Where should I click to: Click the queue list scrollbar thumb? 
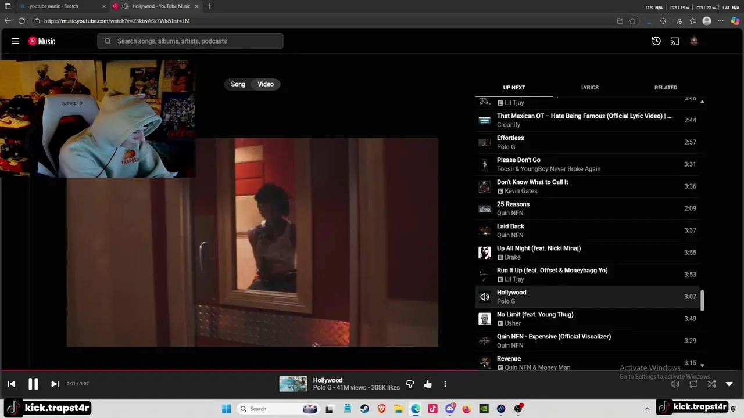pos(702,300)
